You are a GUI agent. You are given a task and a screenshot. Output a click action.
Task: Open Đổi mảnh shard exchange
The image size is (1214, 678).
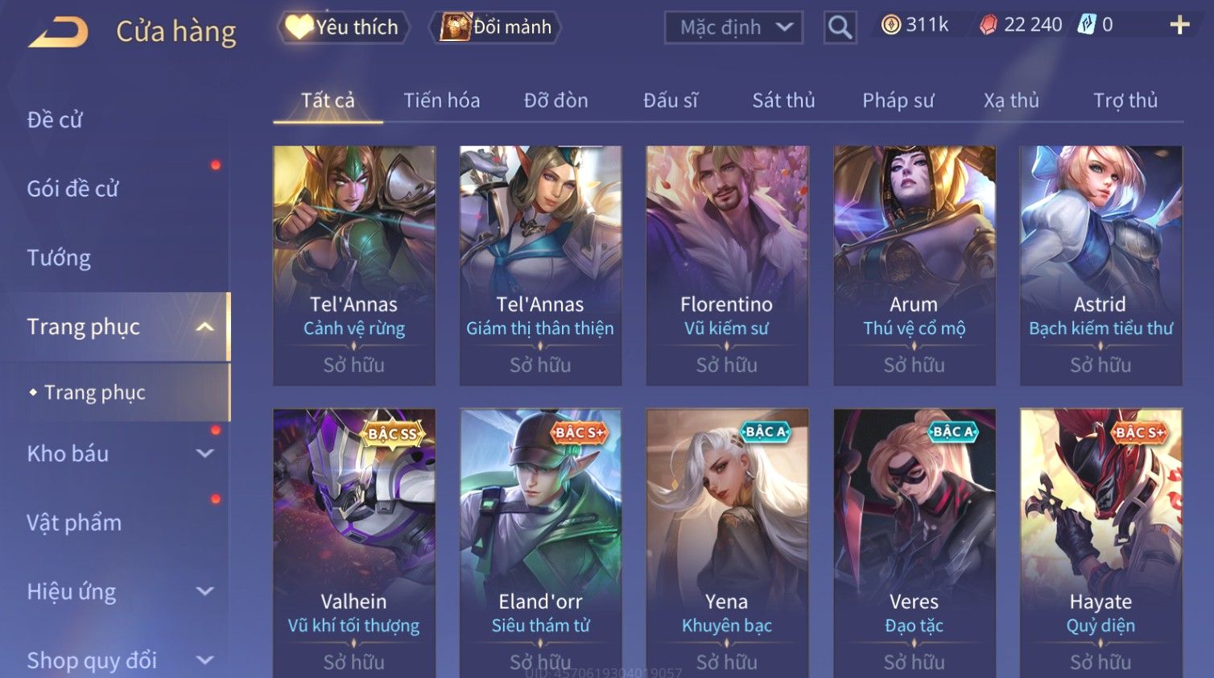point(496,27)
